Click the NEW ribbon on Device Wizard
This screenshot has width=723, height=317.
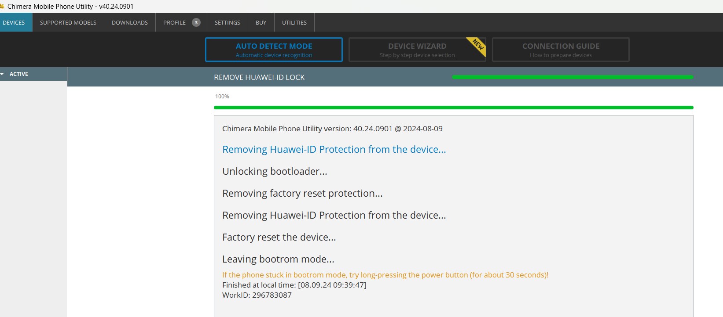478,45
